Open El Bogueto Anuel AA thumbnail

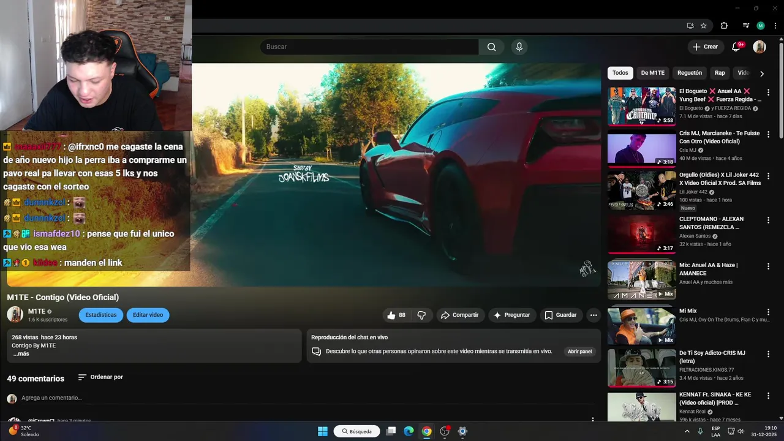pyautogui.click(x=642, y=106)
